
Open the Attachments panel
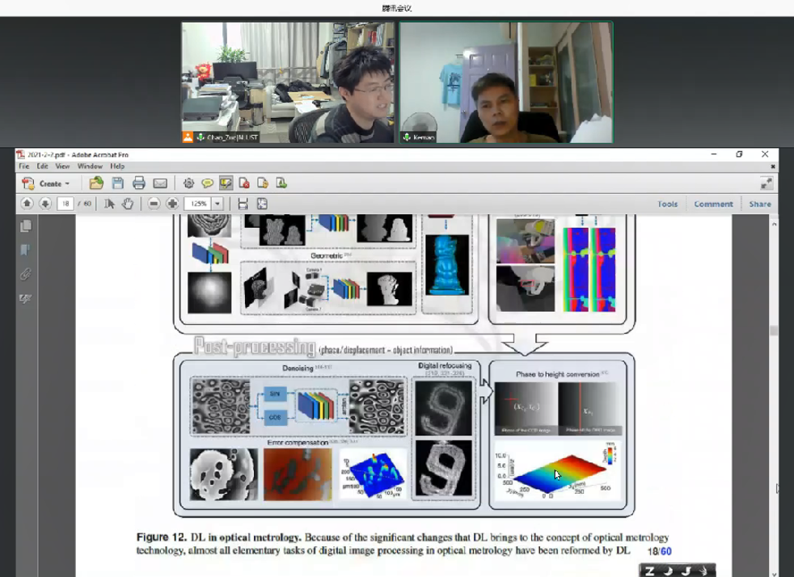pyautogui.click(x=25, y=272)
